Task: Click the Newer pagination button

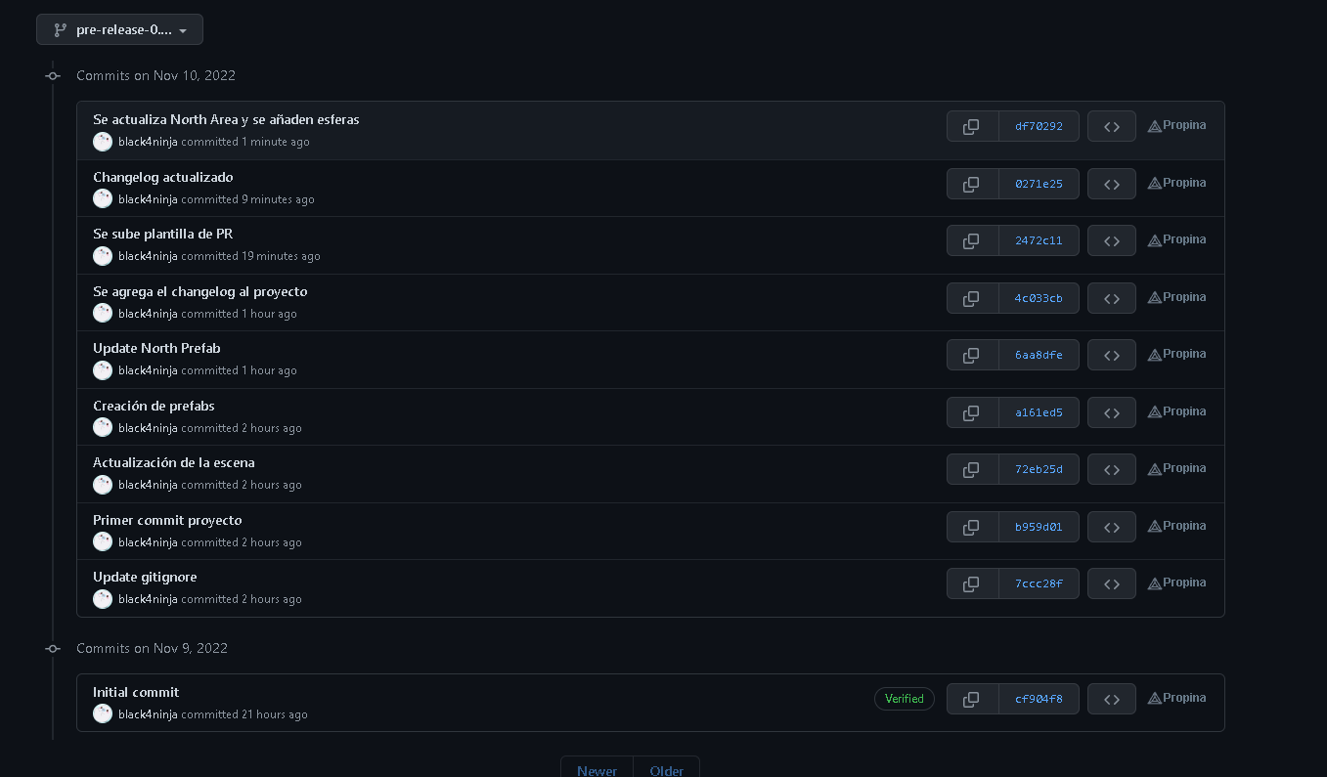Action: [x=597, y=770]
